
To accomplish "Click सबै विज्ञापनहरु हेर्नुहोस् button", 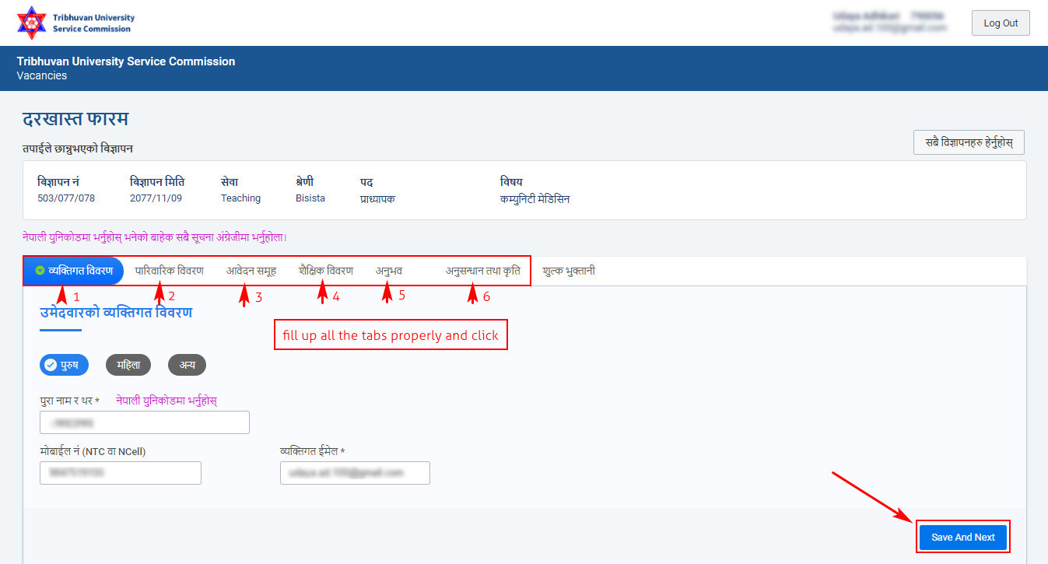I will tap(969, 143).
